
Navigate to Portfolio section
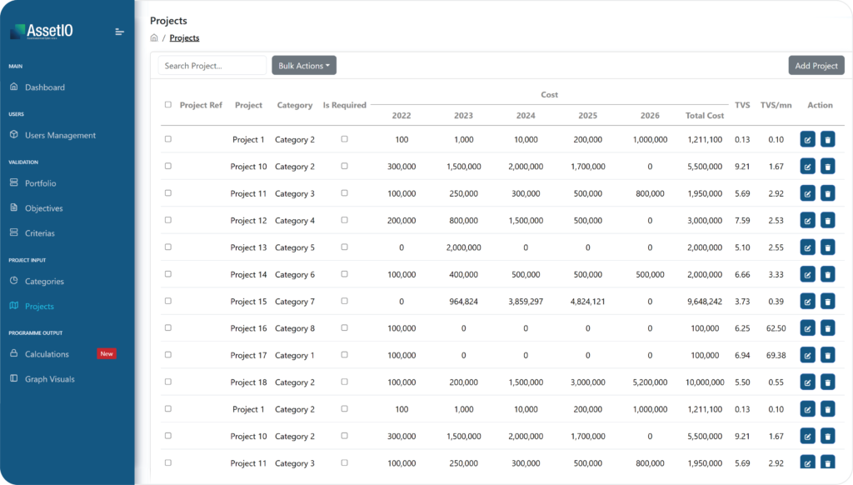tap(40, 183)
